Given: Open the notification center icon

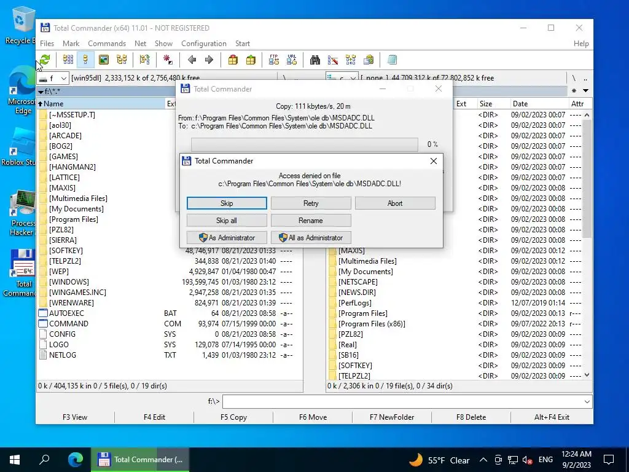Looking at the screenshot, I should [x=609, y=460].
